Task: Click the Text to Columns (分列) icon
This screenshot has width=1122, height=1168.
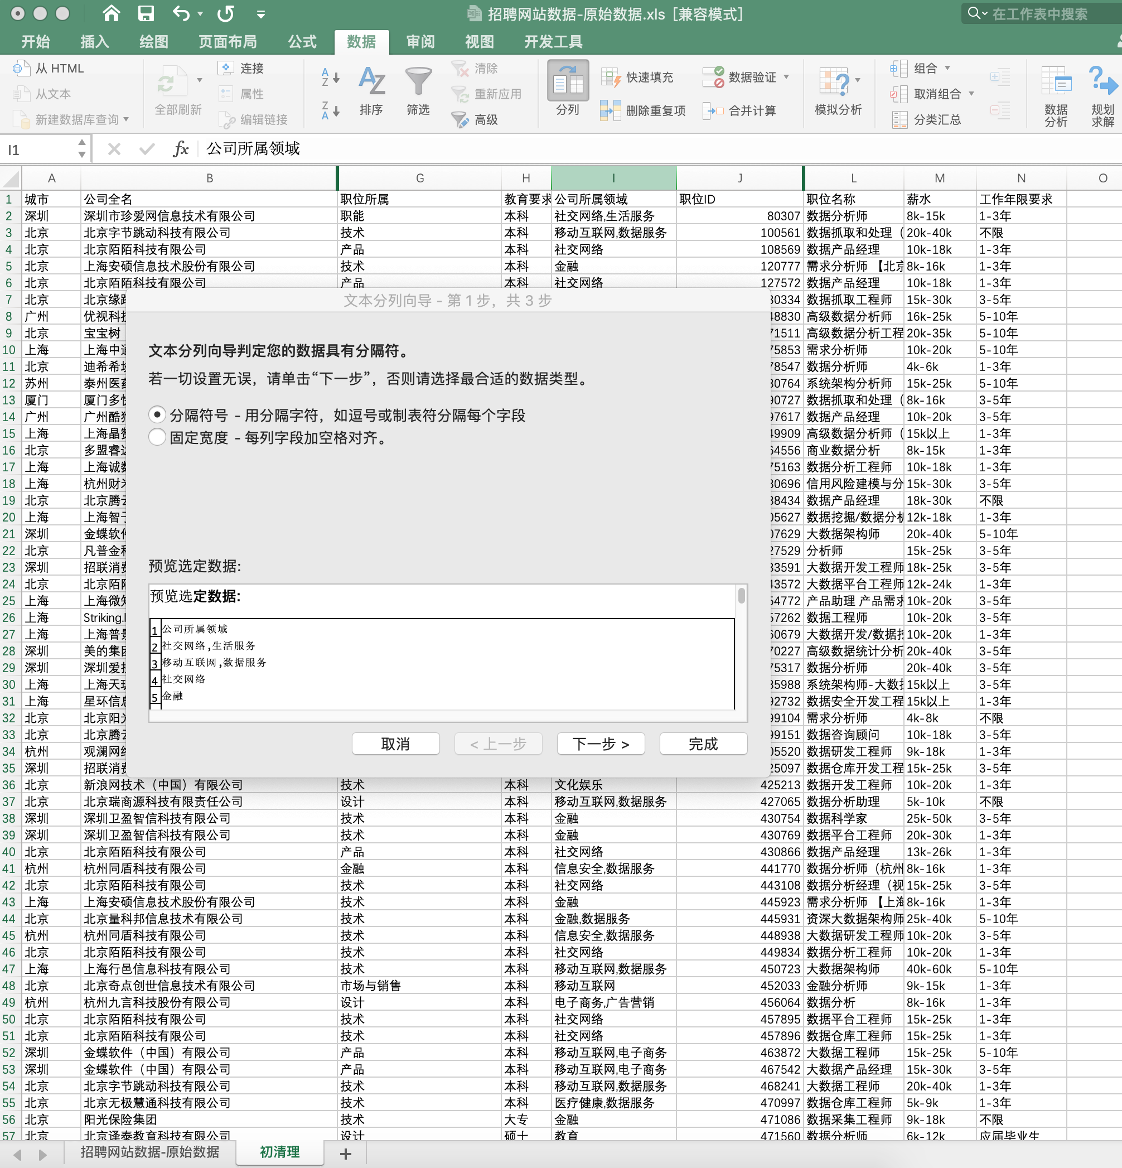Action: click(567, 81)
